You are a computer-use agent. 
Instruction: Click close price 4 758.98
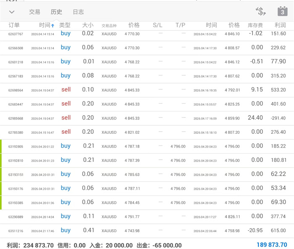coord(232,231)
